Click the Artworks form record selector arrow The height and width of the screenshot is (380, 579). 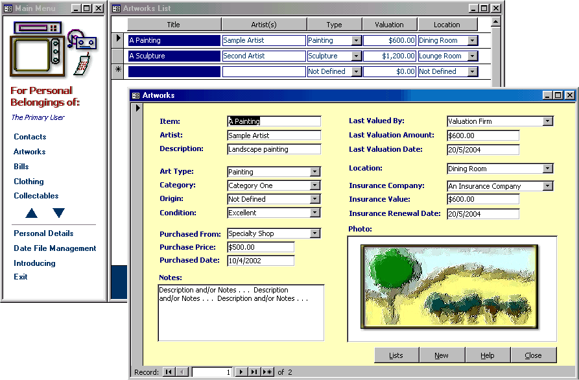pos(137,108)
